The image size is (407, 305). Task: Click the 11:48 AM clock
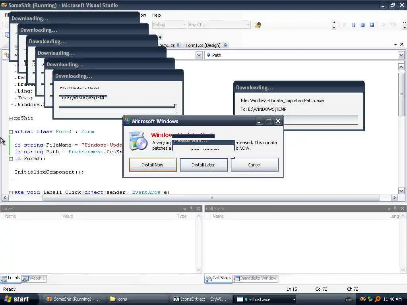392,299
